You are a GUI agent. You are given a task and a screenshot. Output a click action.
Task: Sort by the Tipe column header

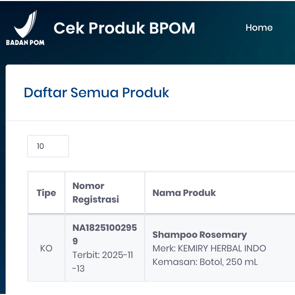coord(46,193)
